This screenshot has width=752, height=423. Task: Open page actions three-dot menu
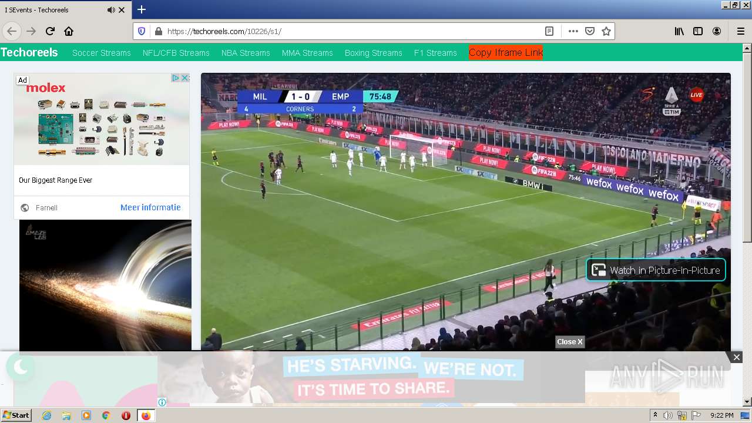(573, 31)
